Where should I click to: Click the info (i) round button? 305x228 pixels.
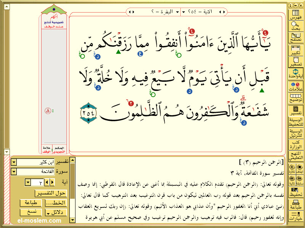click(x=290, y=6)
